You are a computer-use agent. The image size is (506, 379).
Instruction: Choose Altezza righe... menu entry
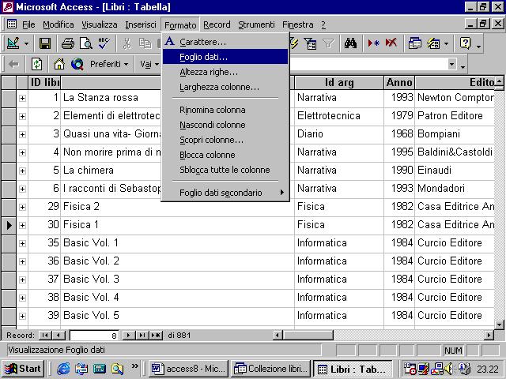[225, 72]
